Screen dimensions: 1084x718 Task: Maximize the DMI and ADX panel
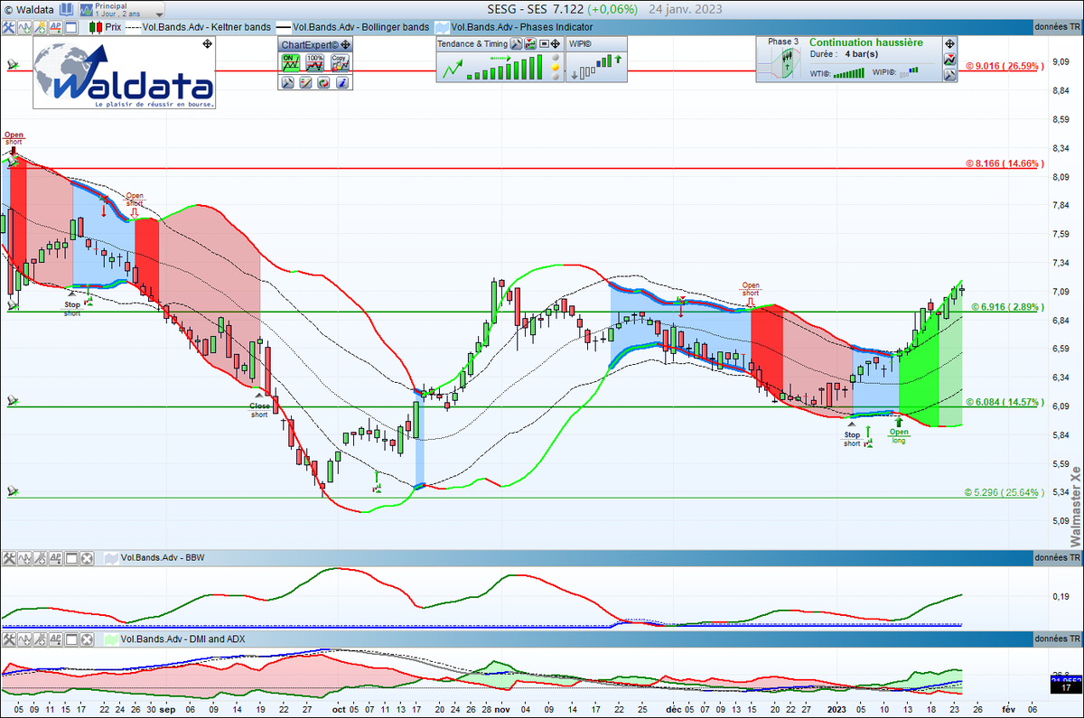point(71,639)
